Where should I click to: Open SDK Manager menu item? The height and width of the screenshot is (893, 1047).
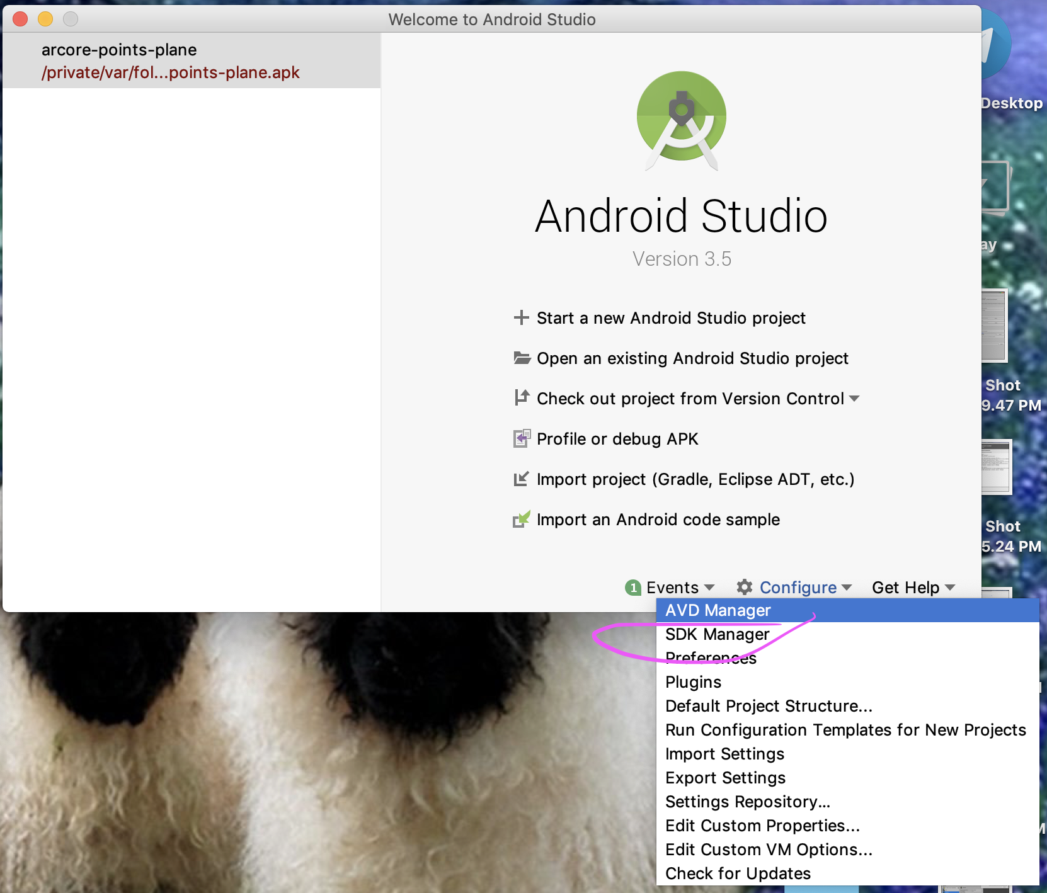pyautogui.click(x=847, y=634)
